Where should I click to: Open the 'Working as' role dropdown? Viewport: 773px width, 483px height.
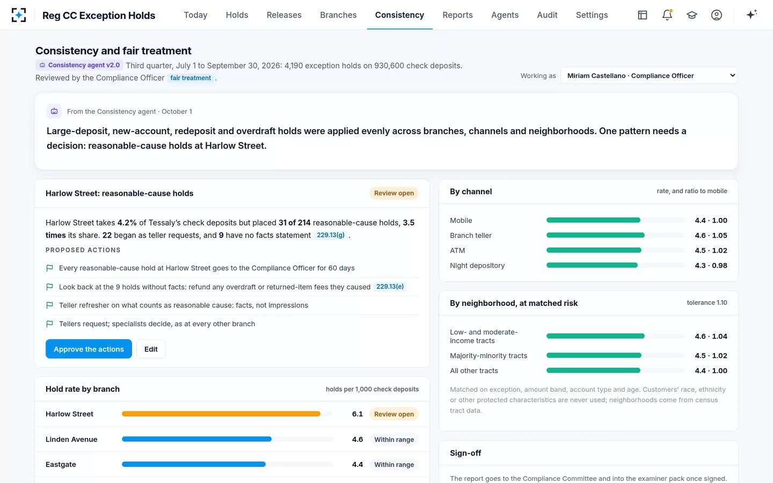[649, 76]
